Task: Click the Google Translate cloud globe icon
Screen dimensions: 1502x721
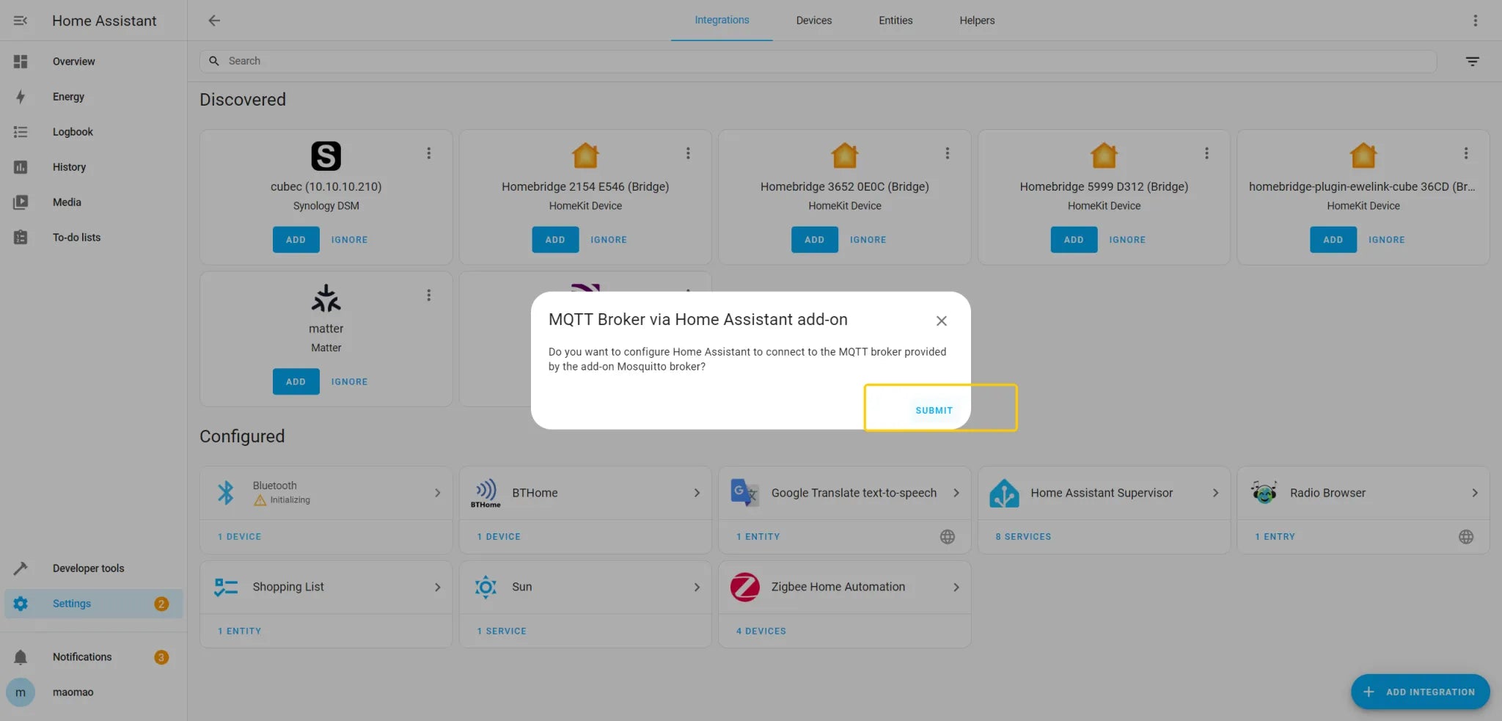Action: pos(948,537)
